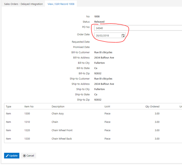The width and height of the screenshot is (182, 168).
Task: Click the Update button
Action: [12, 156]
